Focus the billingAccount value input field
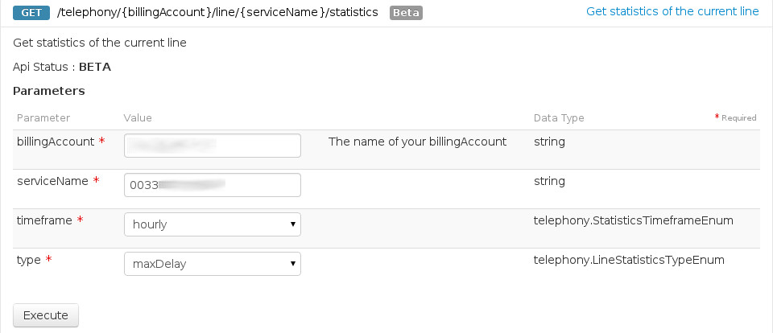Image resolution: width=773 pixels, height=333 pixels. [x=212, y=146]
